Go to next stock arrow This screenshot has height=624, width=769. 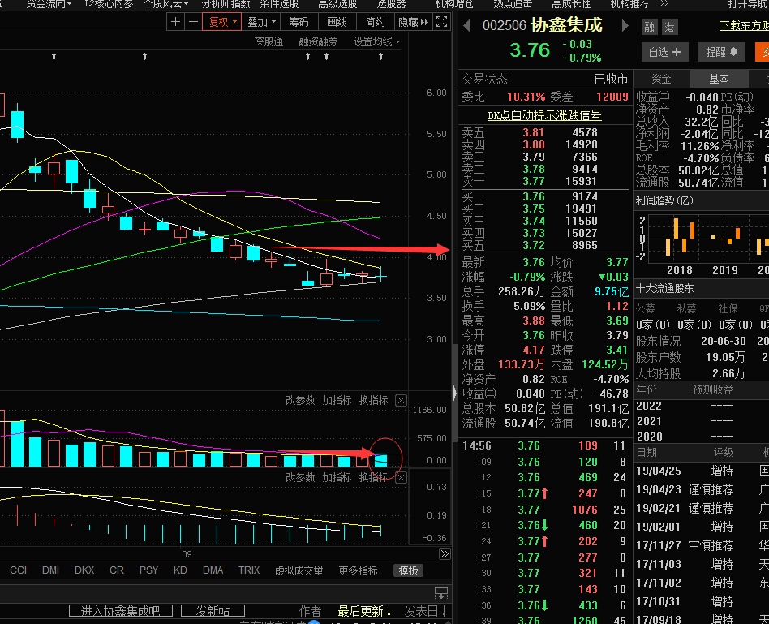click(625, 25)
